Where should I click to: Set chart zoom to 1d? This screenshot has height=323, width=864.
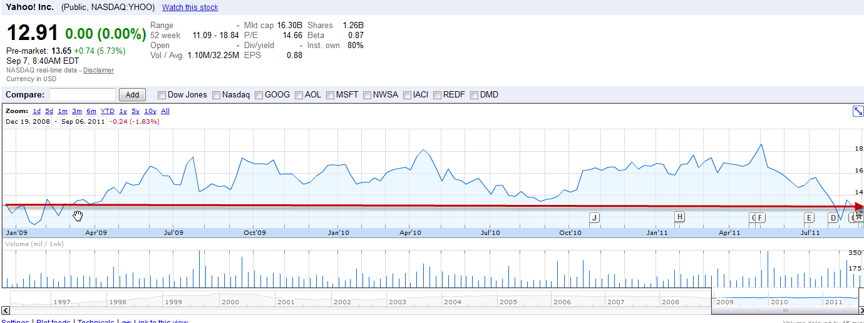point(37,111)
